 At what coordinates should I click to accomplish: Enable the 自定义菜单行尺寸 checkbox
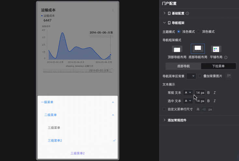click(164, 109)
